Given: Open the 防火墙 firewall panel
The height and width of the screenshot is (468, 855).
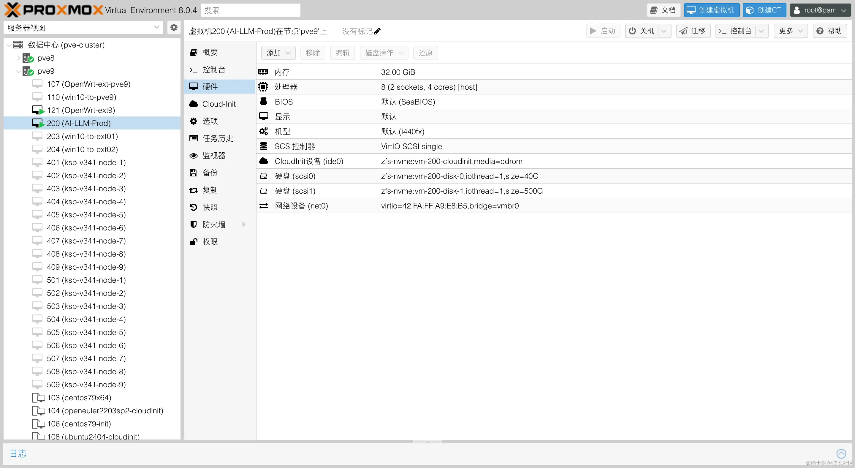Looking at the screenshot, I should (214, 224).
